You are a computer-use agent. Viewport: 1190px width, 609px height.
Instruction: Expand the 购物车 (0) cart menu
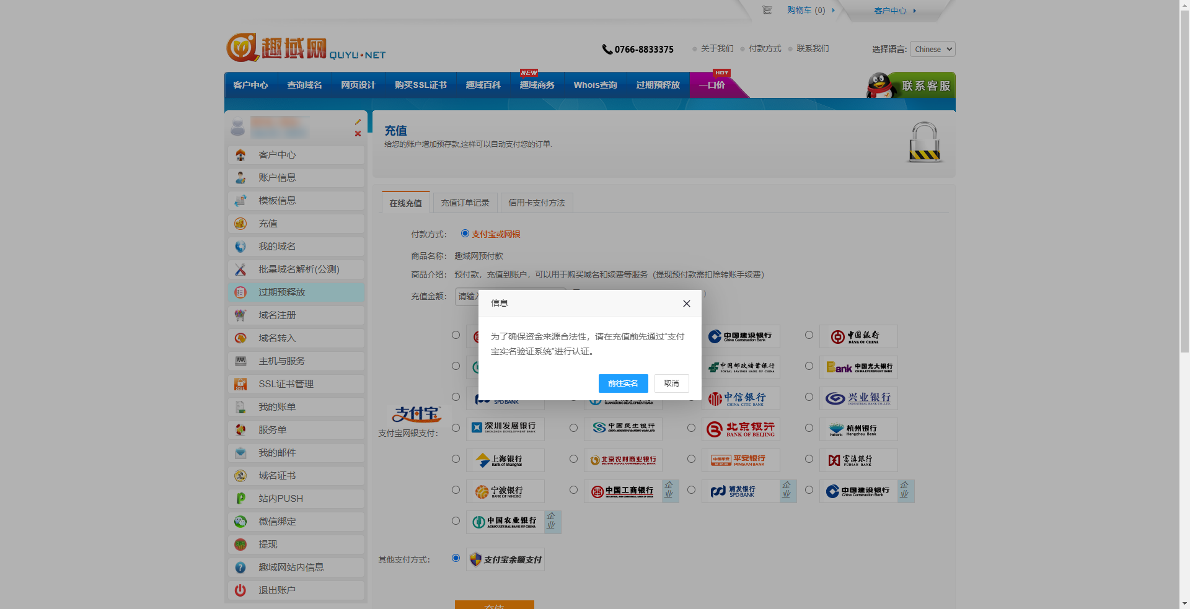click(x=810, y=10)
